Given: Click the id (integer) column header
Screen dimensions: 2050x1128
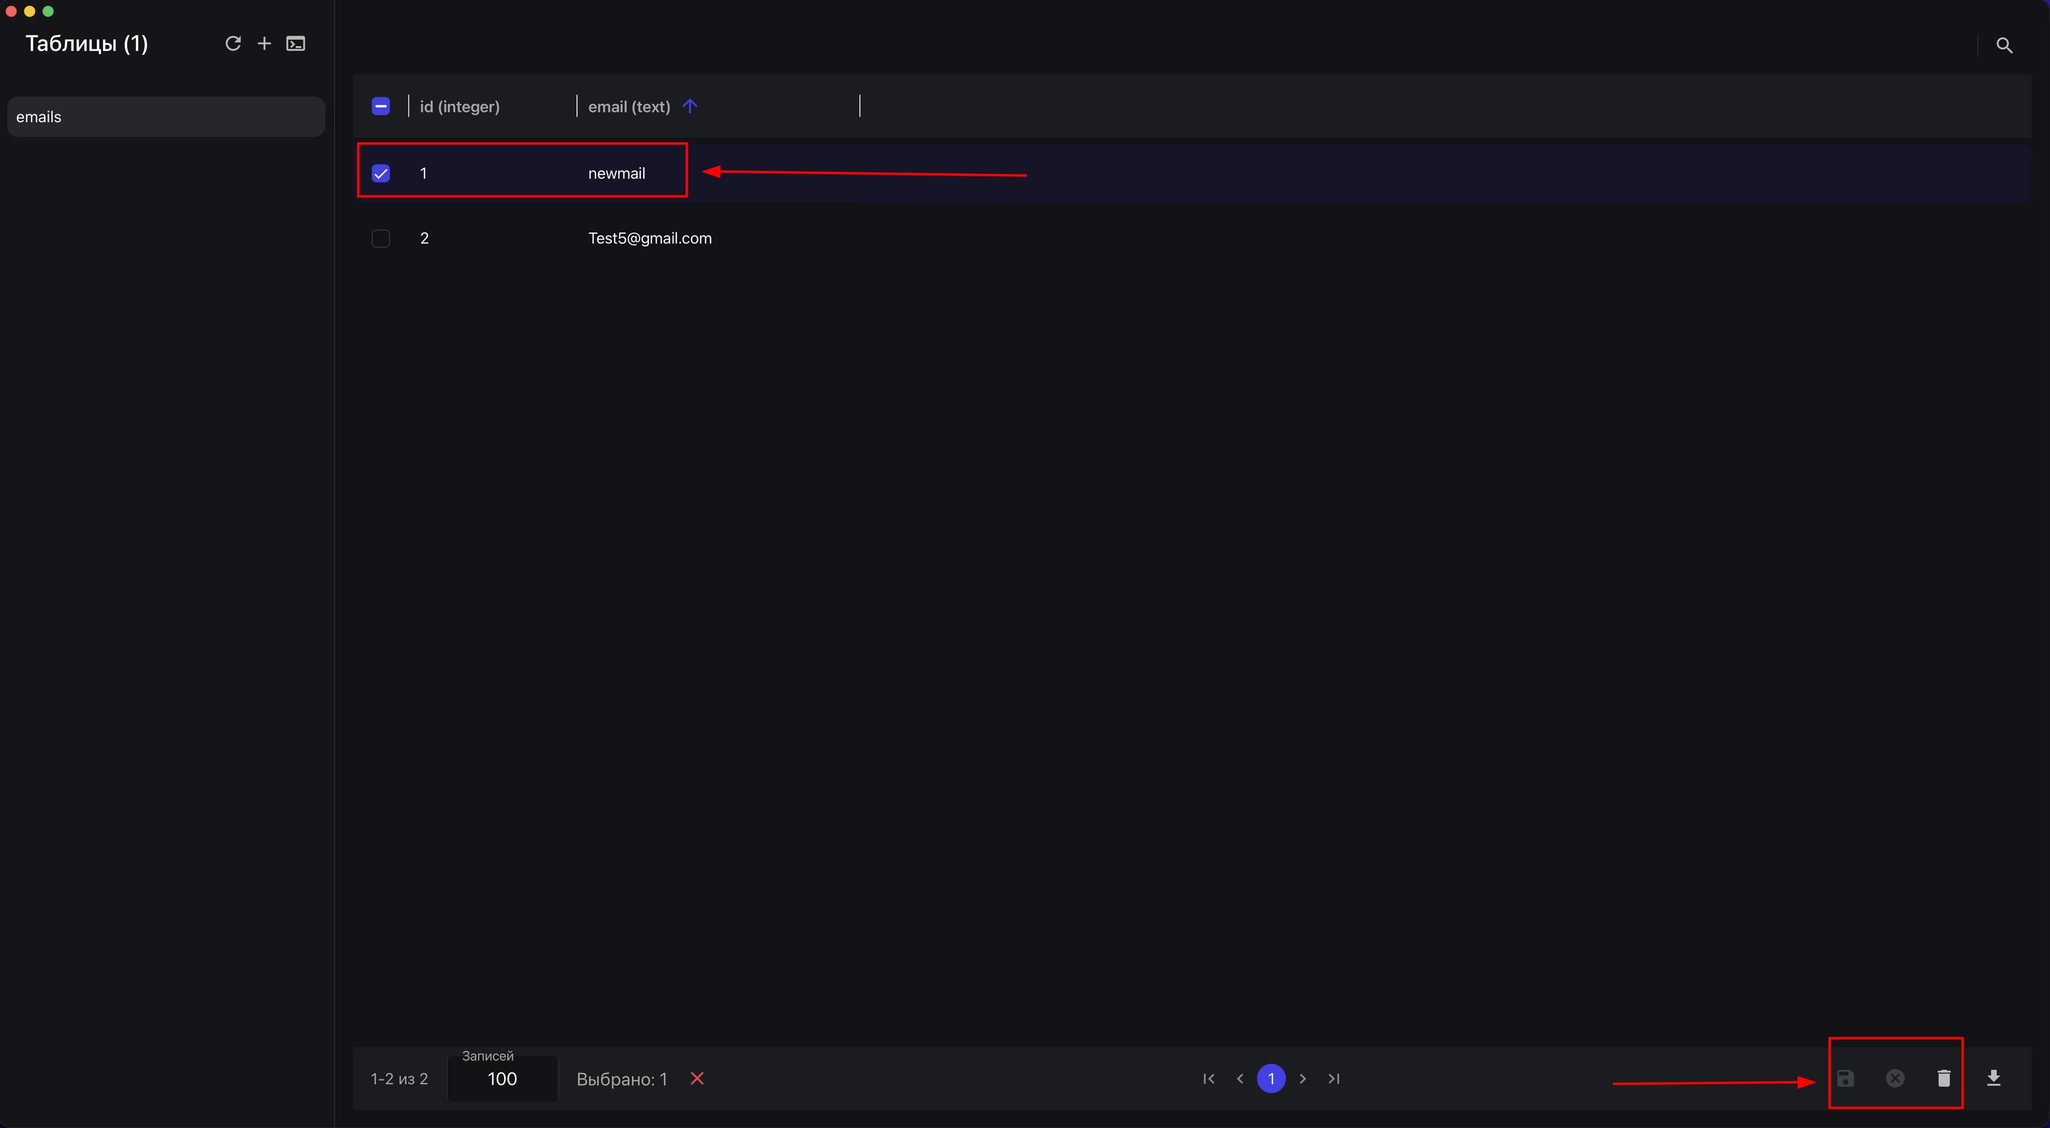Looking at the screenshot, I should pos(460,107).
